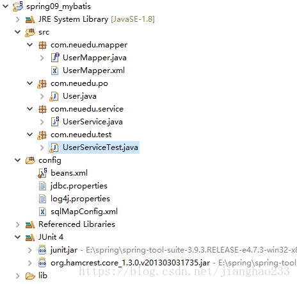Viewport: 297px width, 284px height.
Task: Expand the Referenced Libraries node
Action: 18,224
